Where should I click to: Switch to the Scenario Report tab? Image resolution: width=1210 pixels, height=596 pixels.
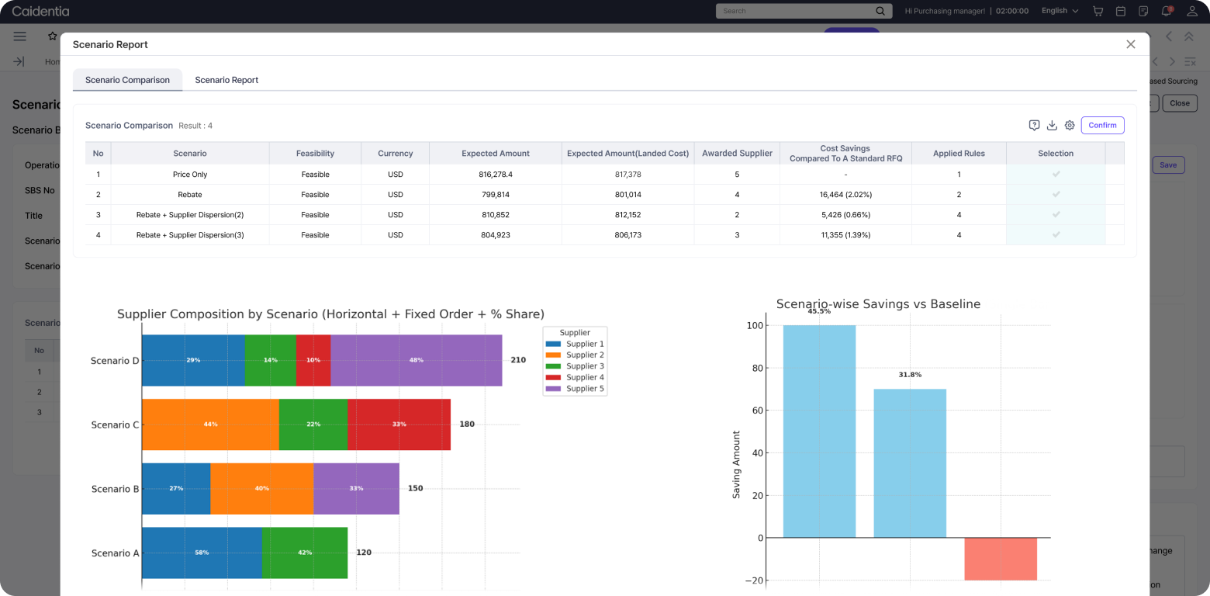click(226, 80)
